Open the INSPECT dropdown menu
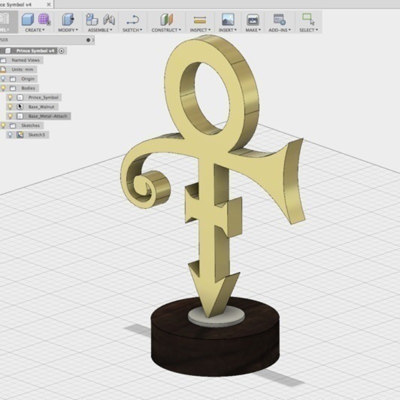 click(x=200, y=30)
